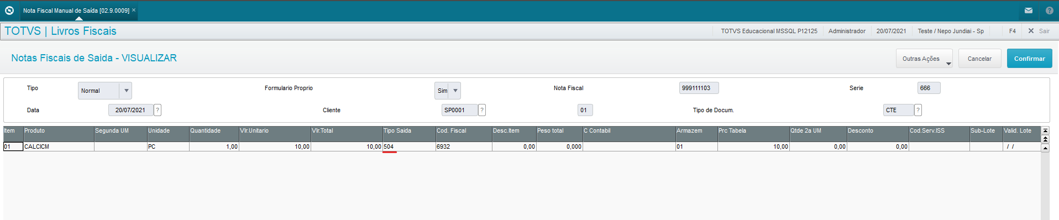Click Serie field 666
Screen dimensions: 1059x220
929,88
